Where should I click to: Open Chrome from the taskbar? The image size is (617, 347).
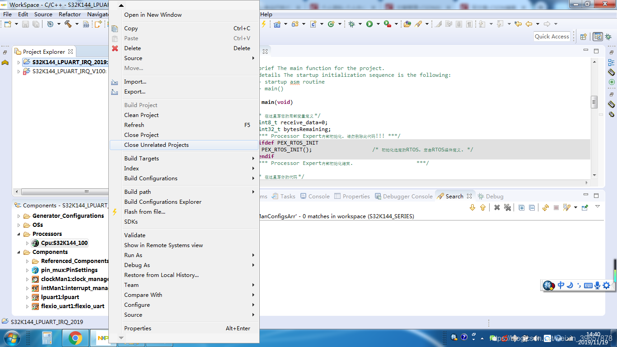75,338
